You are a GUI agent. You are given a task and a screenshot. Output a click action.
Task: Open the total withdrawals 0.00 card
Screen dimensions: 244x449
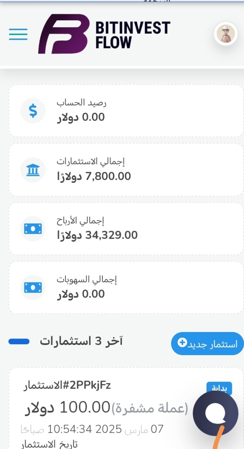click(x=126, y=288)
